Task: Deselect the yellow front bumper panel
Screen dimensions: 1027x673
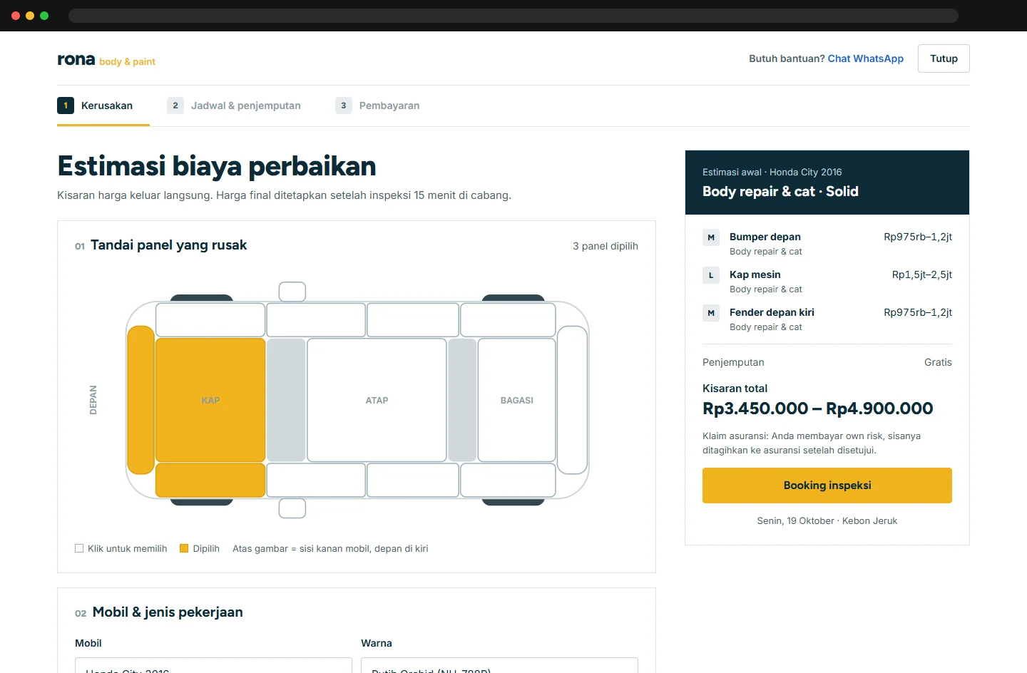Action: tap(141, 400)
